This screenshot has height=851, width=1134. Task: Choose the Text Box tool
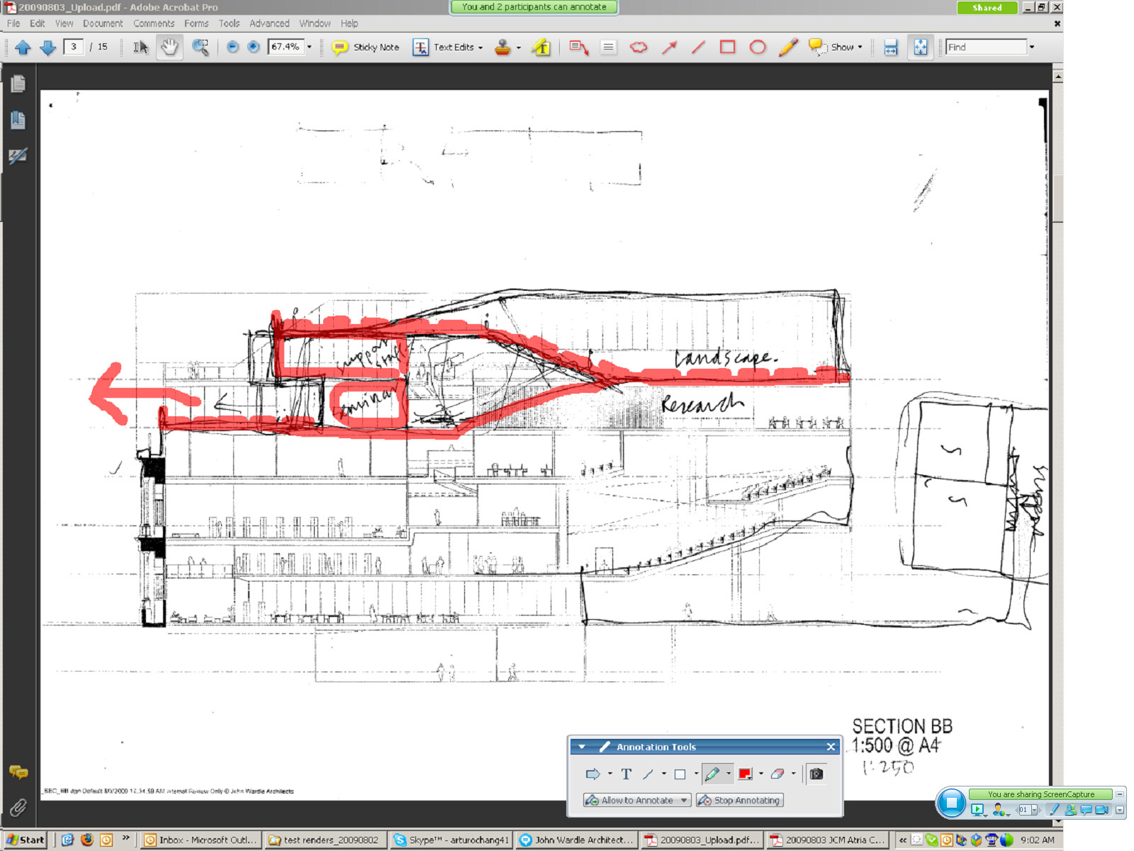[x=608, y=48]
